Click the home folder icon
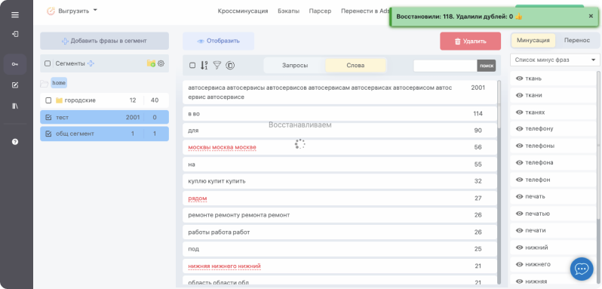Viewport: 602px width, 289px height. click(x=45, y=83)
